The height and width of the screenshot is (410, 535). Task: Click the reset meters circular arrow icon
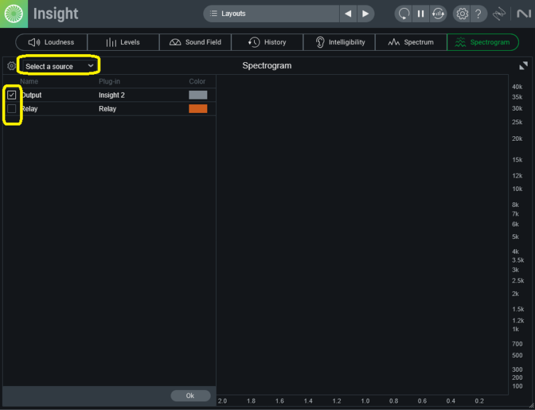tap(403, 13)
